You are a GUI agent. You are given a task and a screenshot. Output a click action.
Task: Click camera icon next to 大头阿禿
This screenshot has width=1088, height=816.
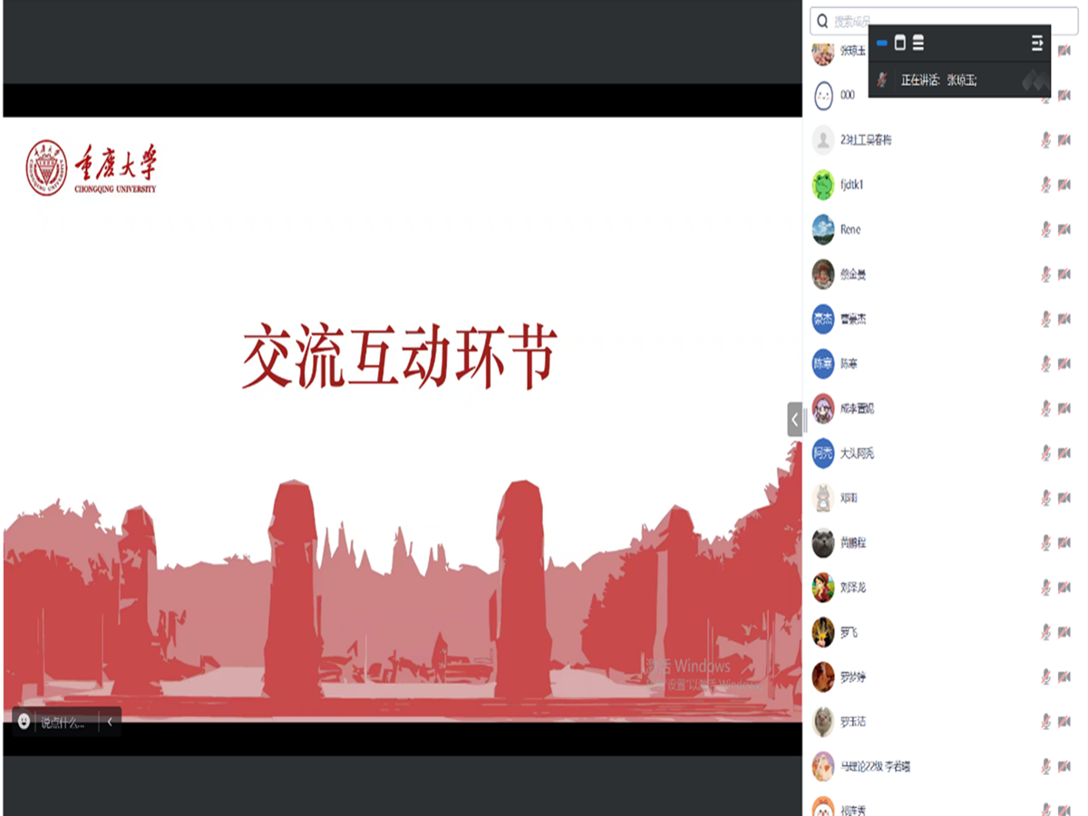pos(1064,453)
